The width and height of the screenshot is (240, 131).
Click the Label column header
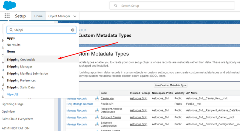[104, 93]
